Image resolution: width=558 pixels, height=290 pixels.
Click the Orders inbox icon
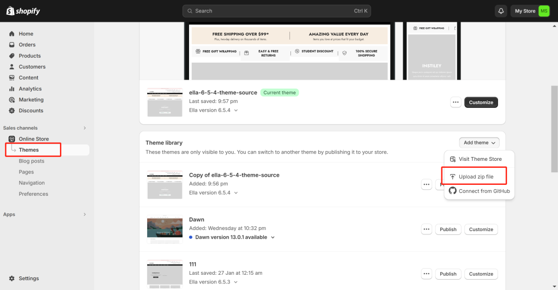coord(12,45)
